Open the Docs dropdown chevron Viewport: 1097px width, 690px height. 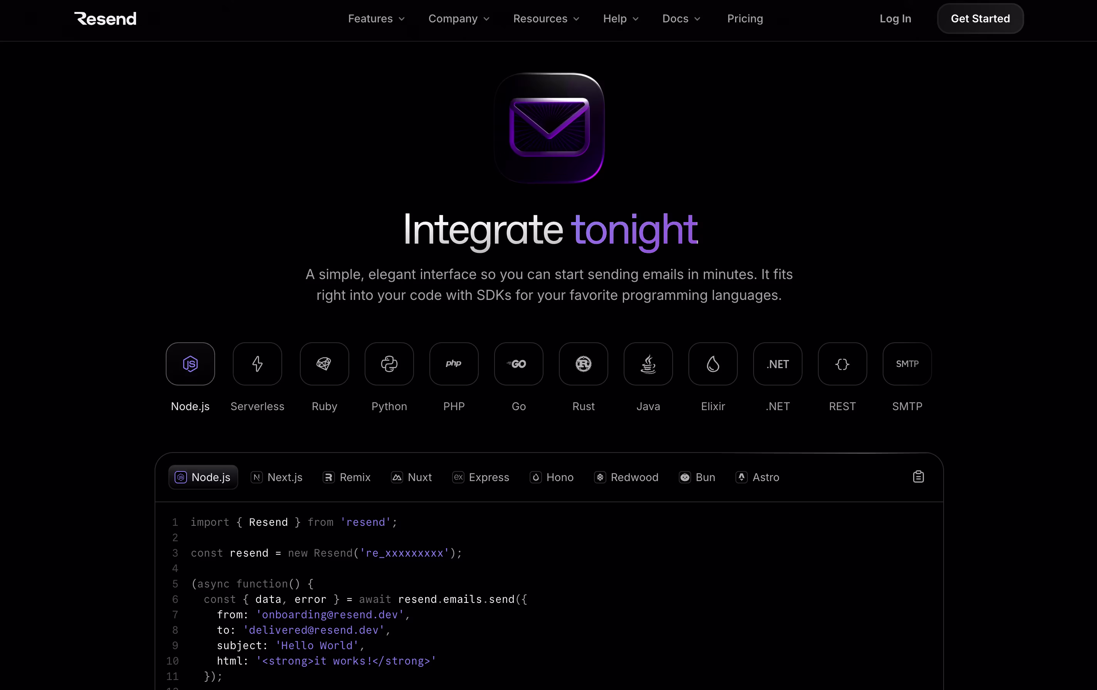[x=697, y=19]
